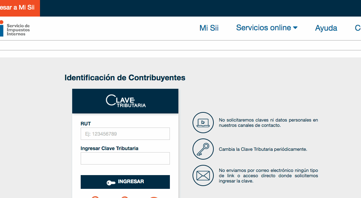Open the Ayuda menu item
Image resolution: width=361 pixels, height=198 pixels.
[x=326, y=28]
